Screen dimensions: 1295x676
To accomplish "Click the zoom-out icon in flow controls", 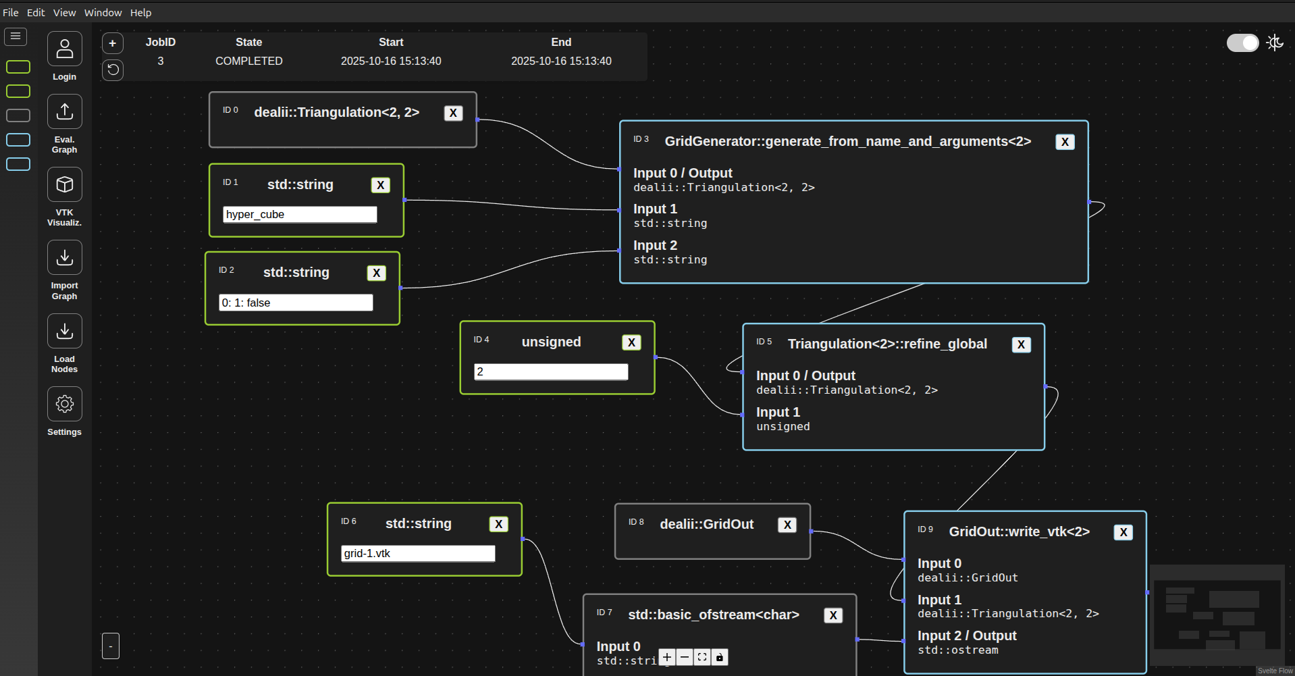I will pyautogui.click(x=684, y=657).
